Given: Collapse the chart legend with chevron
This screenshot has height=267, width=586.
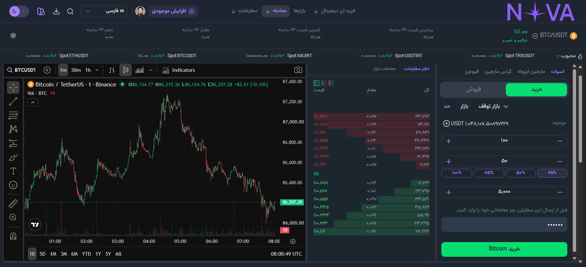Looking at the screenshot, I should 33,103.
